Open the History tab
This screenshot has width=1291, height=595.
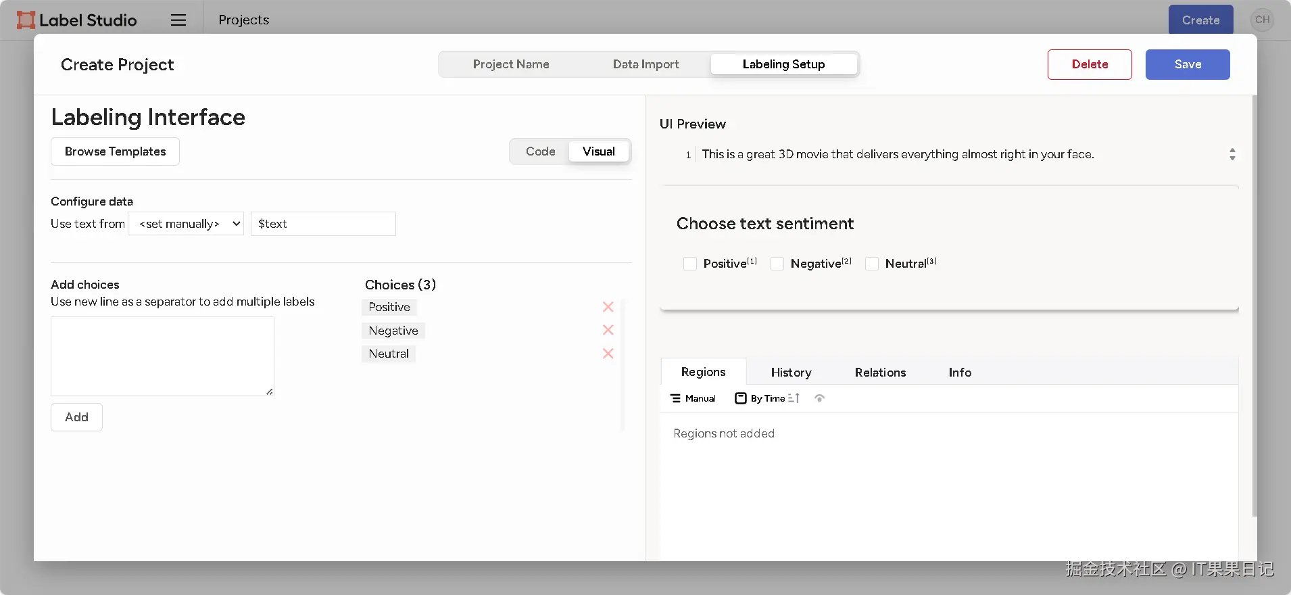(791, 373)
